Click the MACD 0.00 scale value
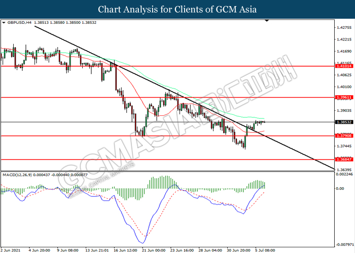The image size is (355, 253). [340, 188]
